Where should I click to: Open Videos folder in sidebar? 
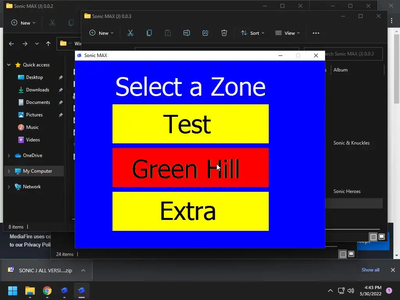tap(33, 140)
